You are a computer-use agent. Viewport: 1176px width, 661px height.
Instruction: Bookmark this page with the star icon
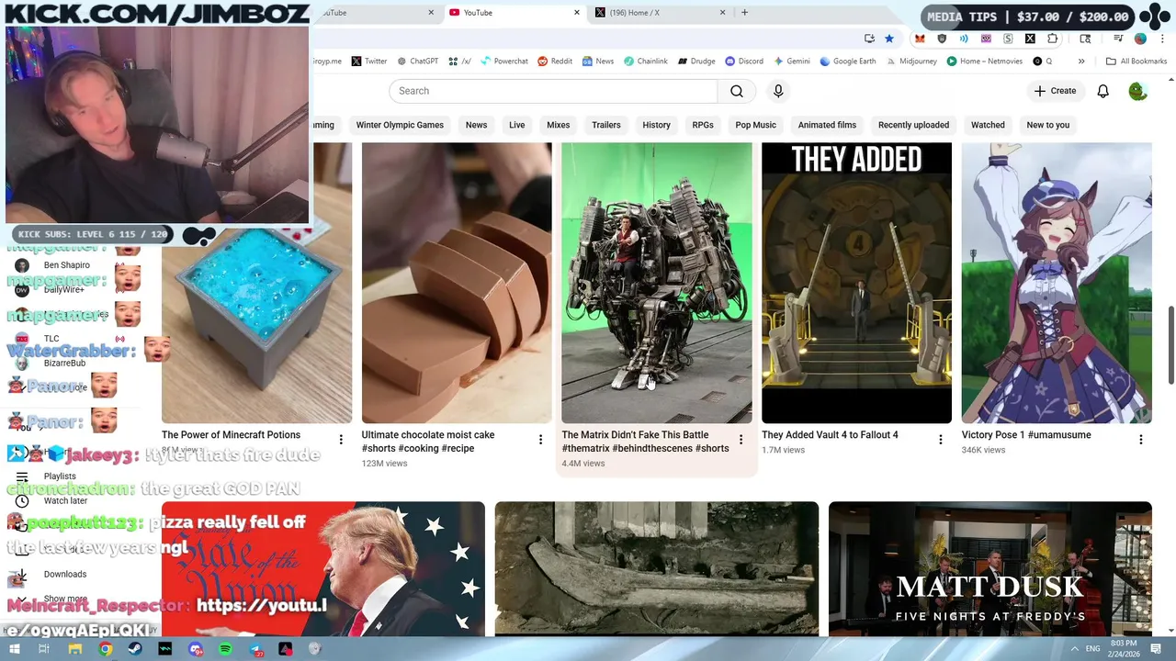click(889, 39)
